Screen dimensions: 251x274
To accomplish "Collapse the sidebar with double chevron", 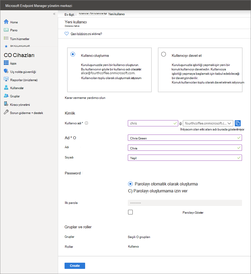I will (x=54, y=14).
